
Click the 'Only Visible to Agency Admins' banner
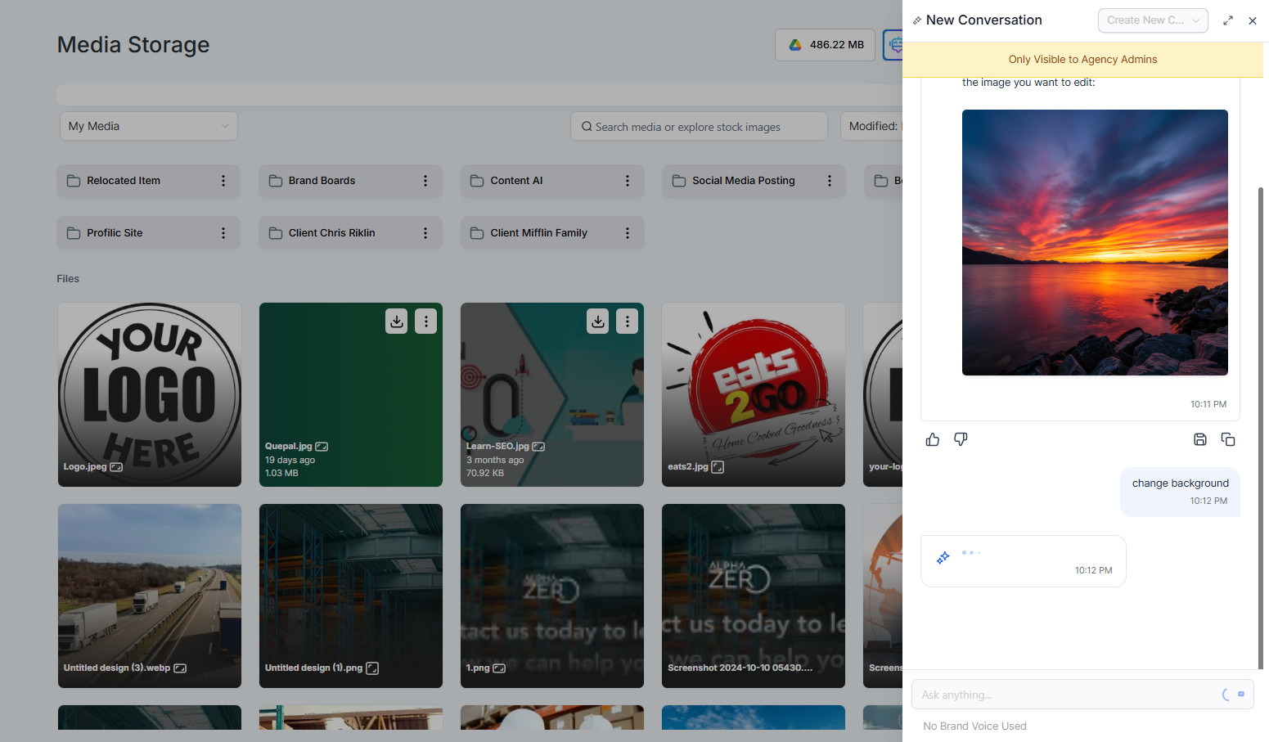(1082, 60)
